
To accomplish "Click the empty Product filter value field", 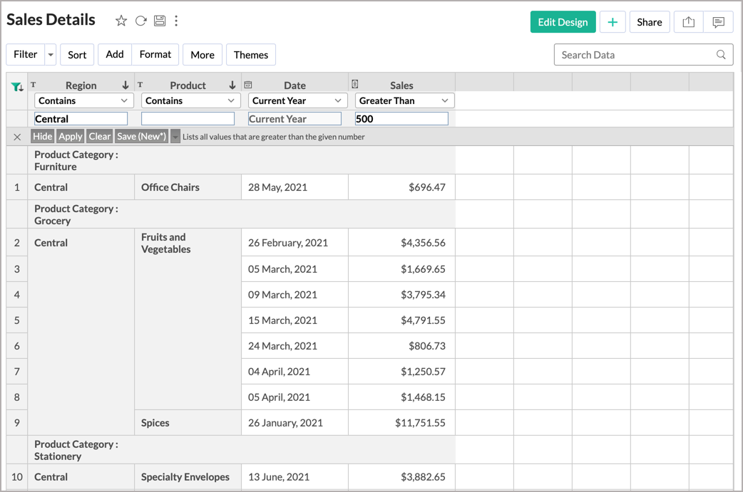I will click(x=188, y=119).
